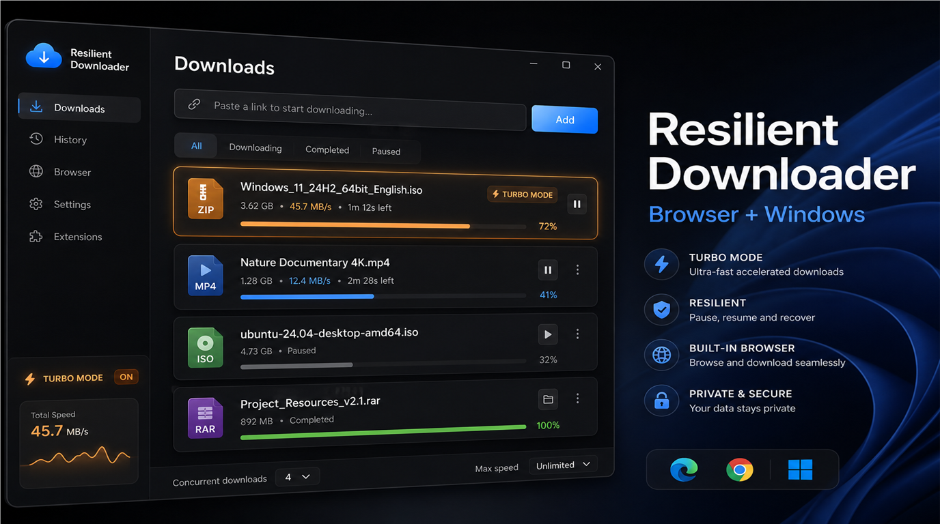
Task: Click the Nature Documentary progress bar
Action: (x=383, y=296)
